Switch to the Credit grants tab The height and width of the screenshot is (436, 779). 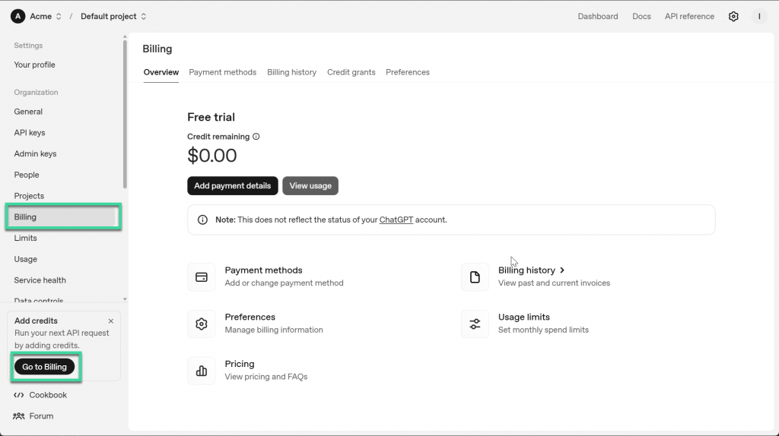(351, 72)
